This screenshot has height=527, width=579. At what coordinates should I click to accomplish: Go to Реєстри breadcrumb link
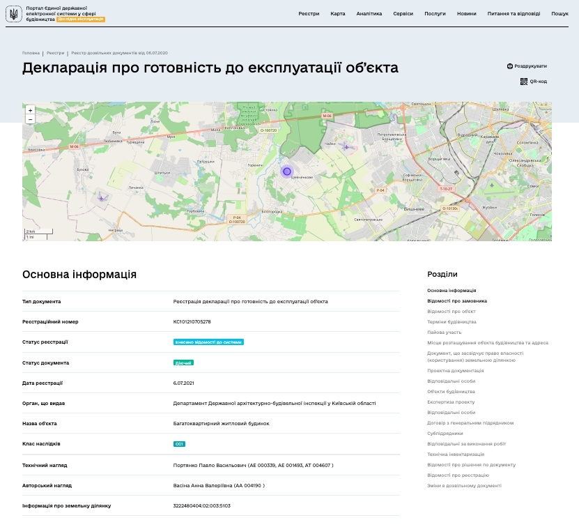(55, 53)
